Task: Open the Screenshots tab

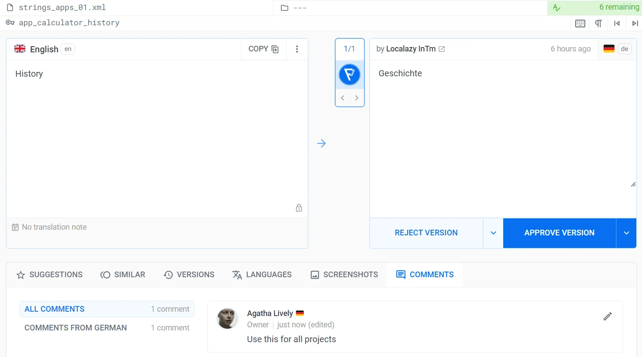Action: 344,275
